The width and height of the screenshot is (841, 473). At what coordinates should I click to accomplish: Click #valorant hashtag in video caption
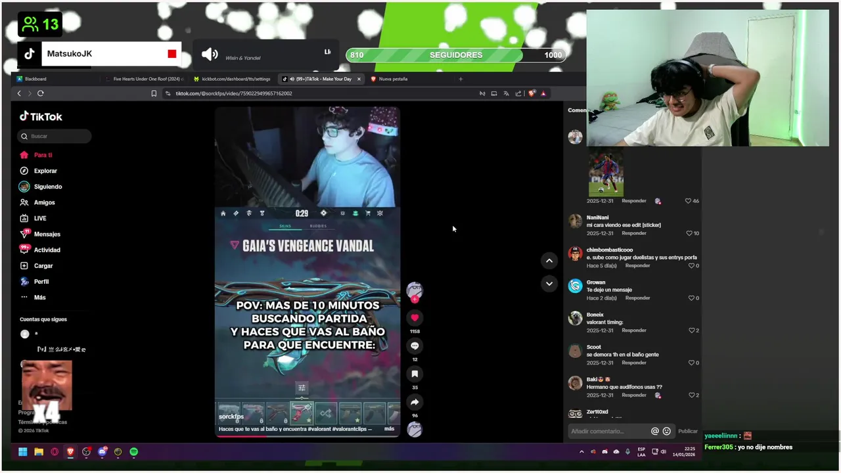320,429
